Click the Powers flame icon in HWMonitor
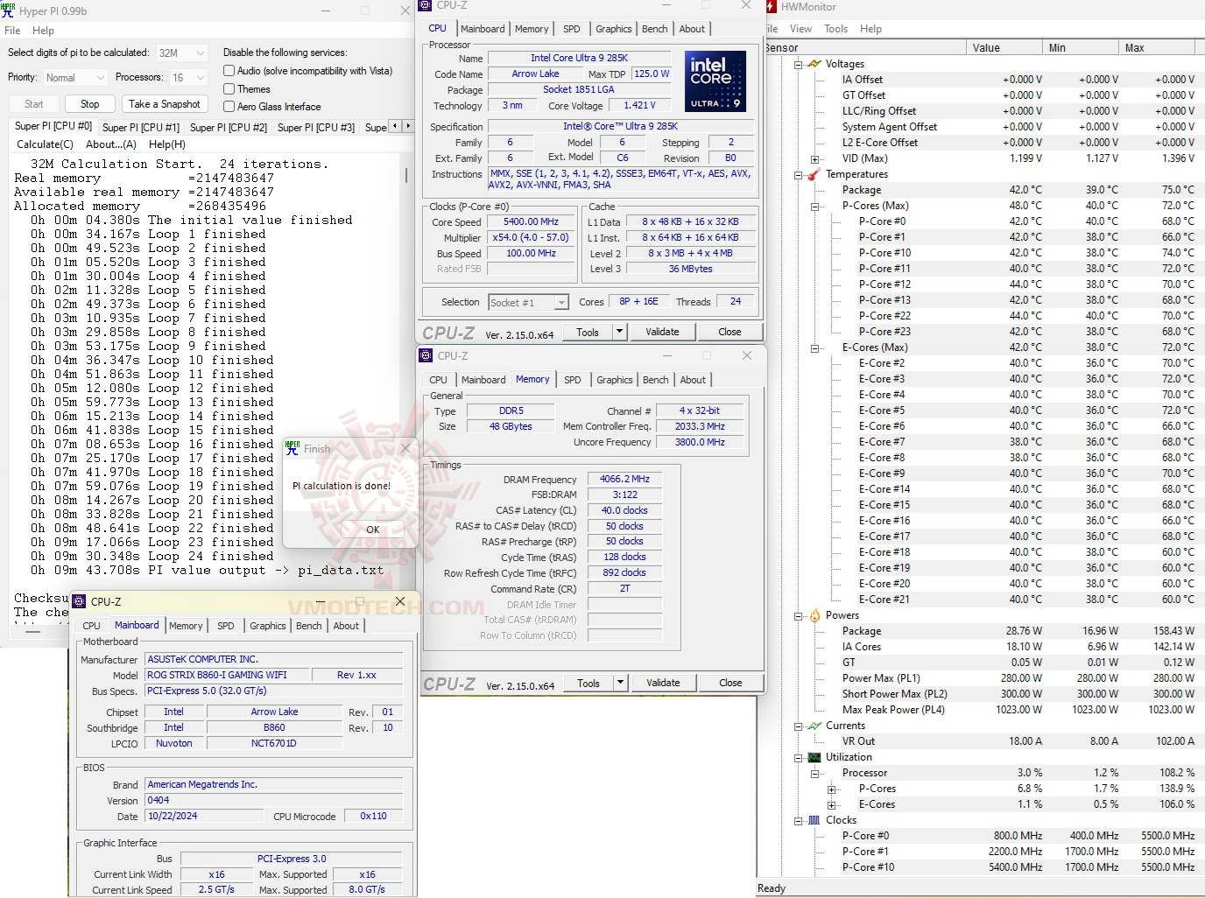 pos(814,615)
